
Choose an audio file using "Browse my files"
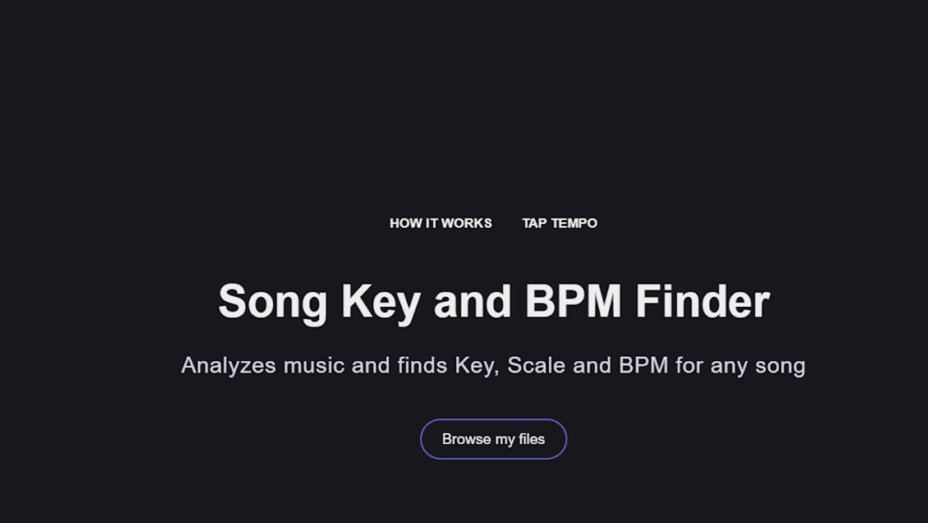(493, 439)
